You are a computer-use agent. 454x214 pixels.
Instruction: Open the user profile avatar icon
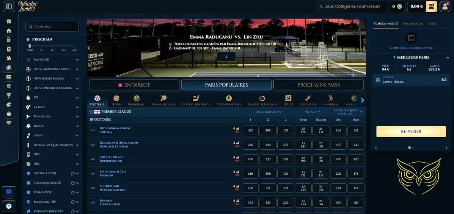pyautogui.click(x=445, y=6)
